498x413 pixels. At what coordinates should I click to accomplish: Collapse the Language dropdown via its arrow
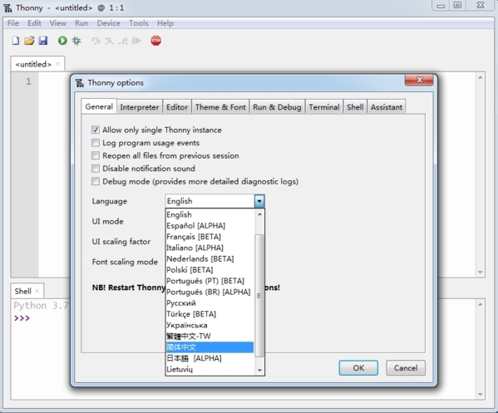pyautogui.click(x=259, y=201)
